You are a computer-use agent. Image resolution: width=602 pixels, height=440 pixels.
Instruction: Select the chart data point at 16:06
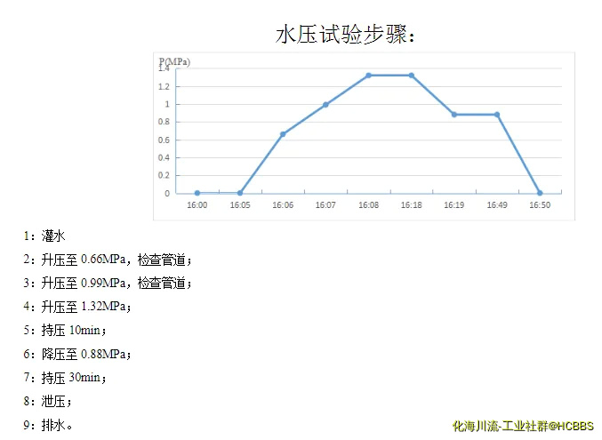[x=283, y=134]
